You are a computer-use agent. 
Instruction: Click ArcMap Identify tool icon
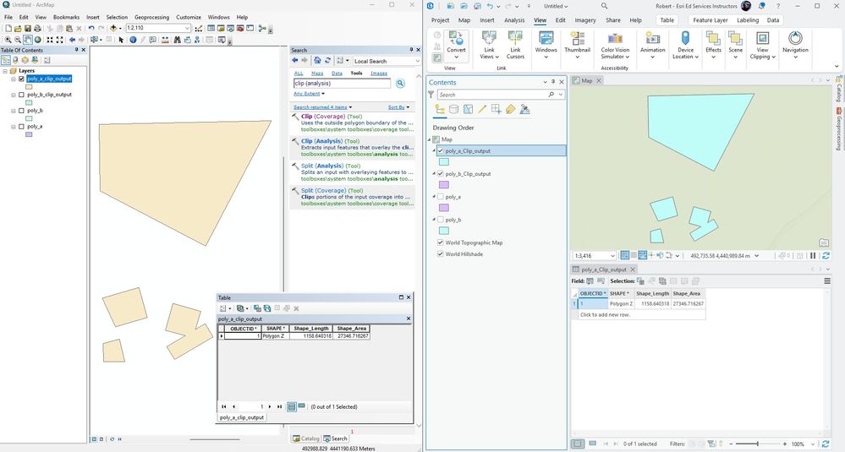tap(133, 40)
